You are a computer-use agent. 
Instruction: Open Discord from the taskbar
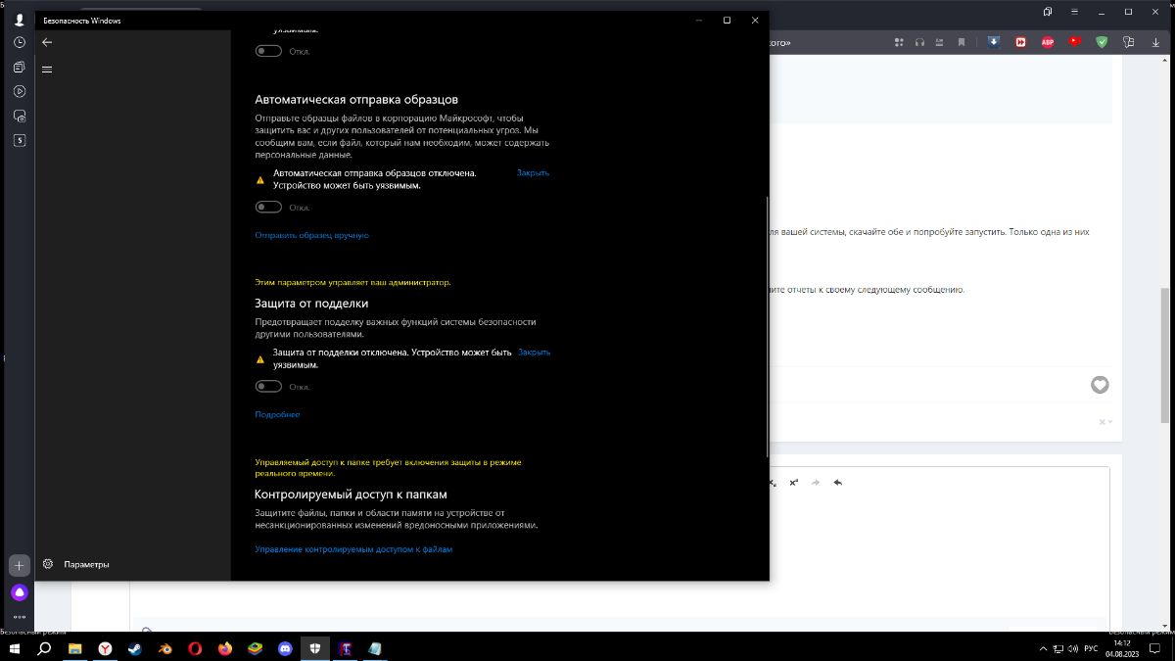click(285, 648)
